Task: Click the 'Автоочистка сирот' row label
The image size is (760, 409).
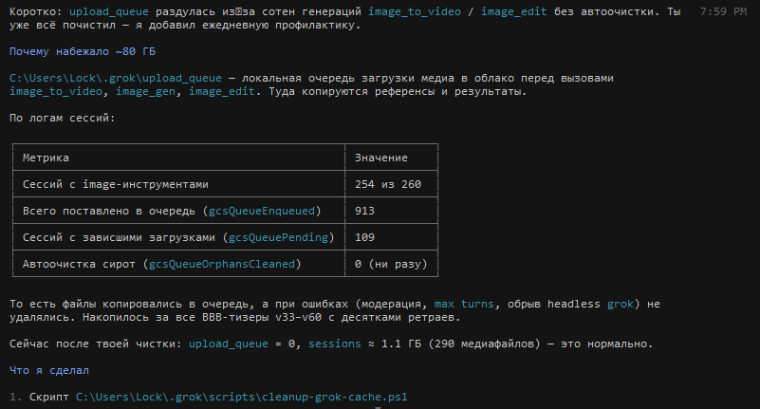Action: 79,264
